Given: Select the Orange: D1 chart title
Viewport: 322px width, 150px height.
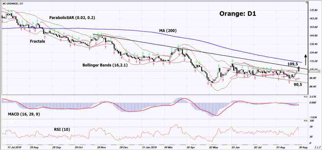Looking at the screenshot, I should (237, 14).
